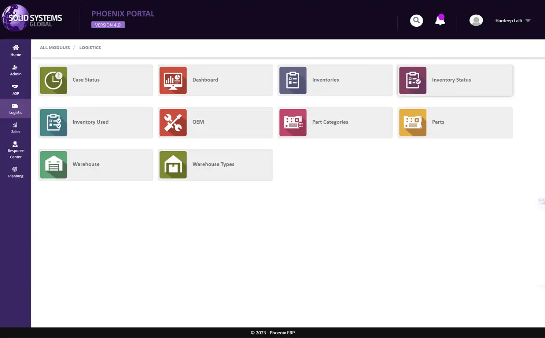
Task: Open the Planning module
Action: click(x=15, y=172)
